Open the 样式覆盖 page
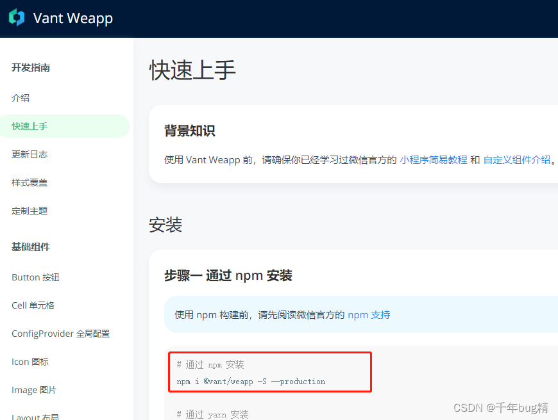 28,182
